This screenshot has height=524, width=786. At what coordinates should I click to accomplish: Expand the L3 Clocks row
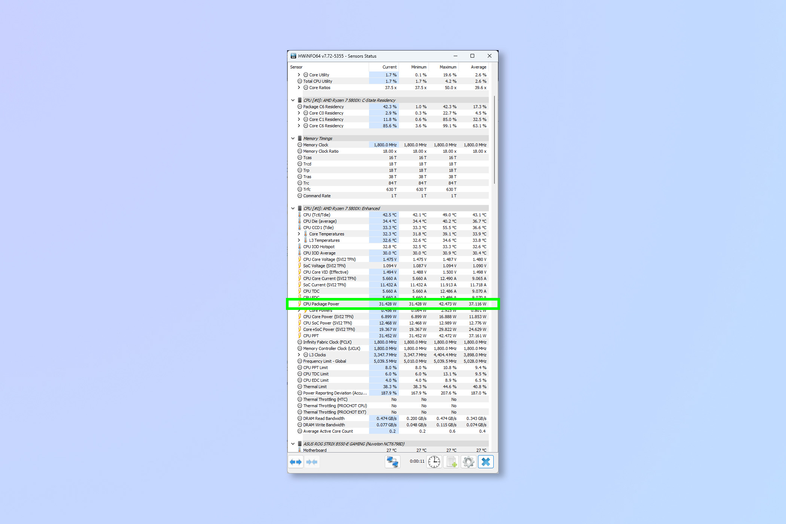(299, 355)
